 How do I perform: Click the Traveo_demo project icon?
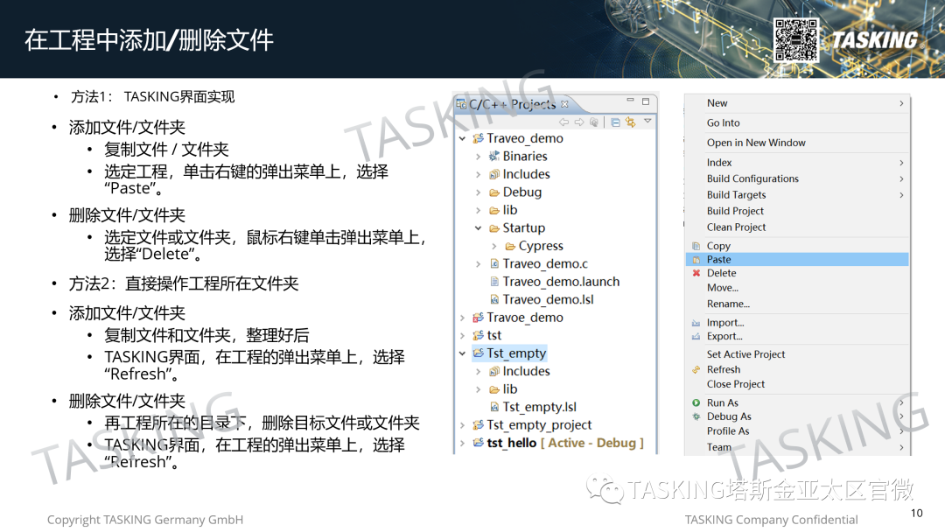[x=478, y=138]
